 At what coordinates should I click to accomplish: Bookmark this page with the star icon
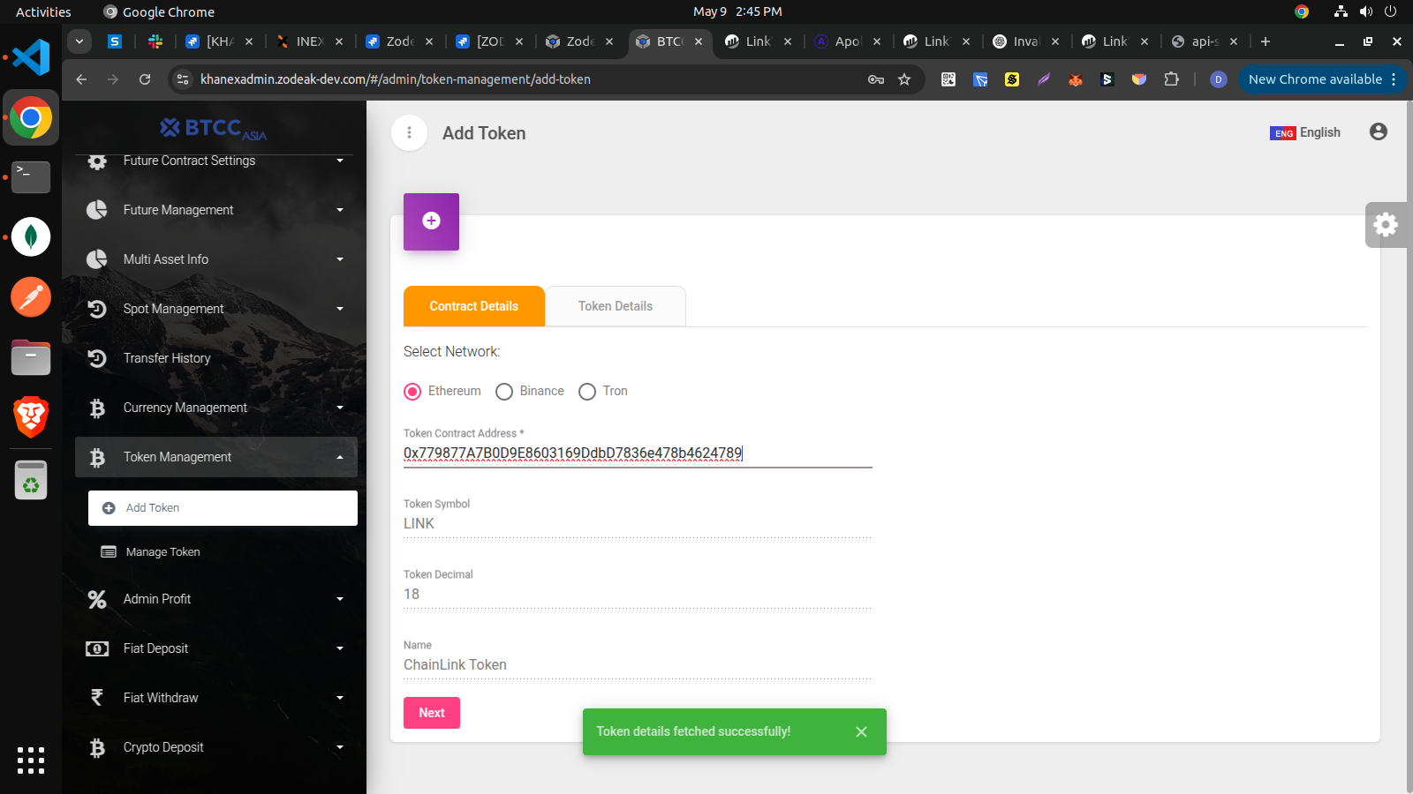click(x=904, y=79)
